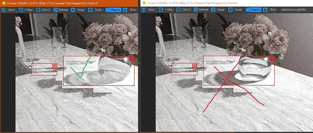
Task: Activate Pick tool in the right window
Action: tap(271, 10)
